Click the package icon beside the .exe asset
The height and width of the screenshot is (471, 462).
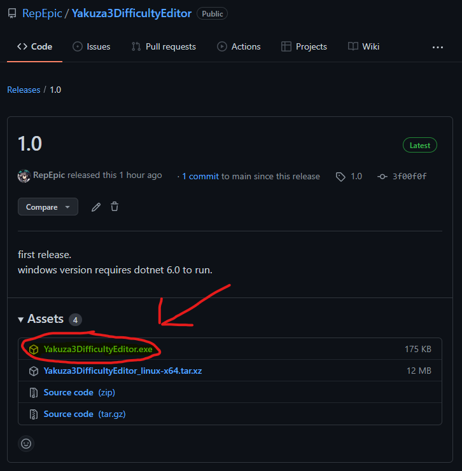[x=34, y=350]
